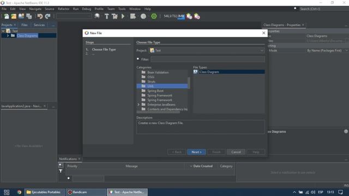Viewport: 349px width, 196px height.
Task: Select the Notifications tab
Action: [x=68, y=159]
